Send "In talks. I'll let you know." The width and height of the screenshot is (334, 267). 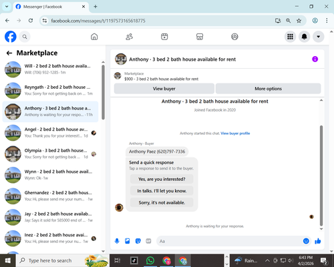162,191
